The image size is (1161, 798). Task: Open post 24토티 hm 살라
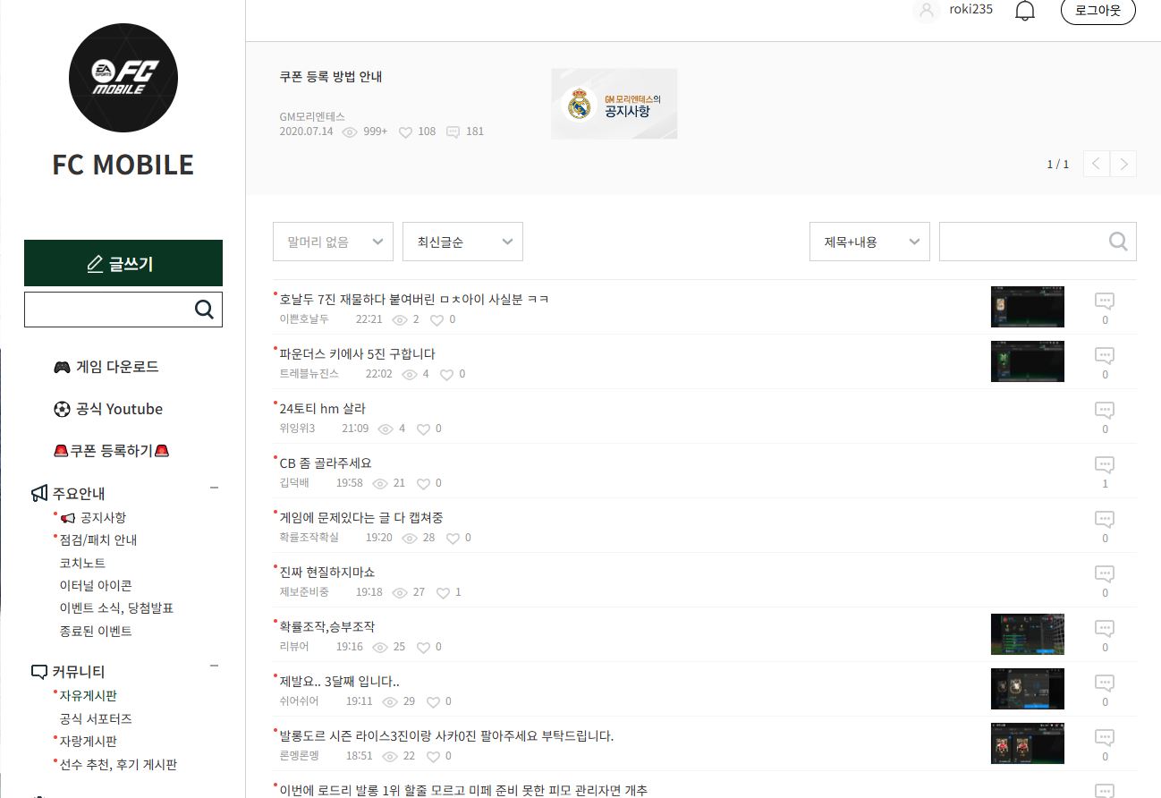323,408
